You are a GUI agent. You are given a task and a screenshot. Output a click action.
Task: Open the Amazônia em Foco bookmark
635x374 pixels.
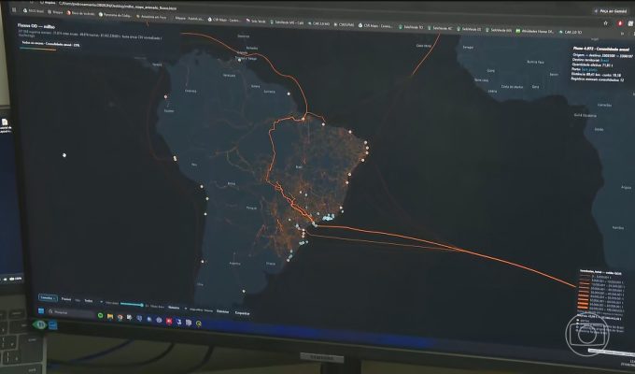tap(152, 17)
